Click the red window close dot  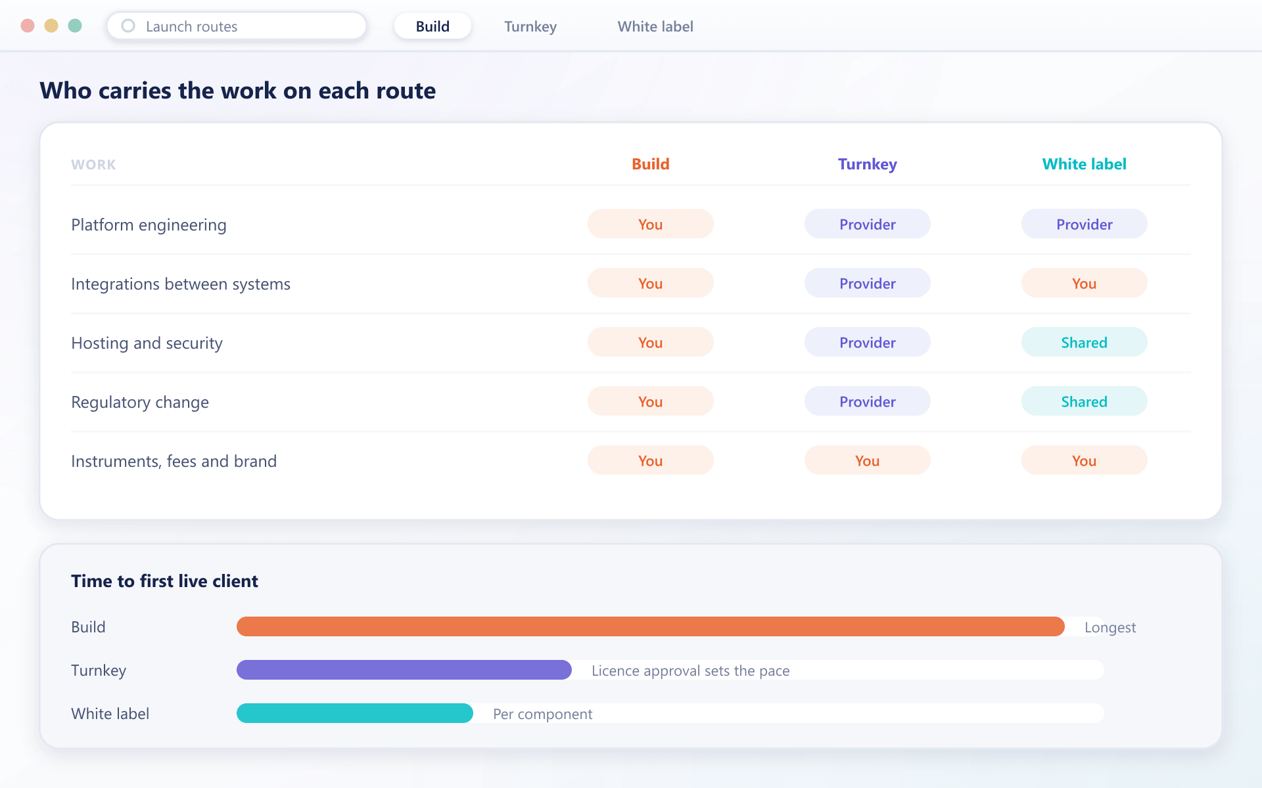[x=28, y=26]
